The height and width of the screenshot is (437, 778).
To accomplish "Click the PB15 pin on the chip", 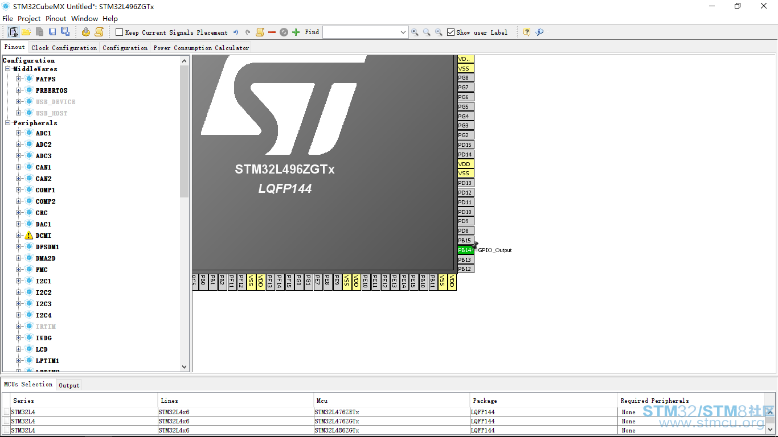I will click(x=465, y=240).
